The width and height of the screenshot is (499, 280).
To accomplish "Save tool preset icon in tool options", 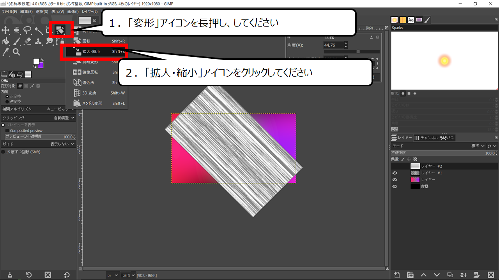I will tap(9, 275).
